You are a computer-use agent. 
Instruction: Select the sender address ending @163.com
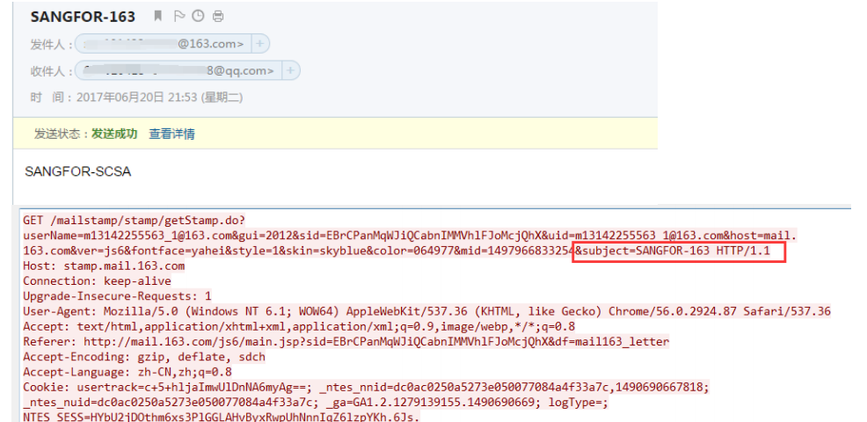[x=164, y=44]
